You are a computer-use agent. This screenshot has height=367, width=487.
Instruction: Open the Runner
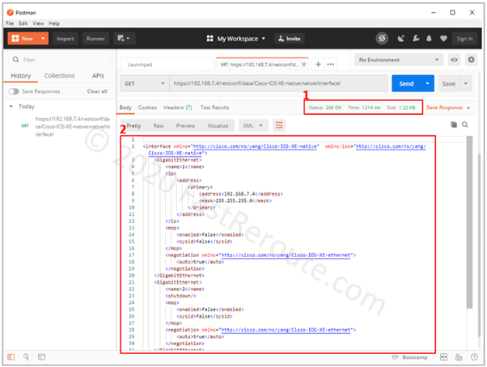(95, 39)
